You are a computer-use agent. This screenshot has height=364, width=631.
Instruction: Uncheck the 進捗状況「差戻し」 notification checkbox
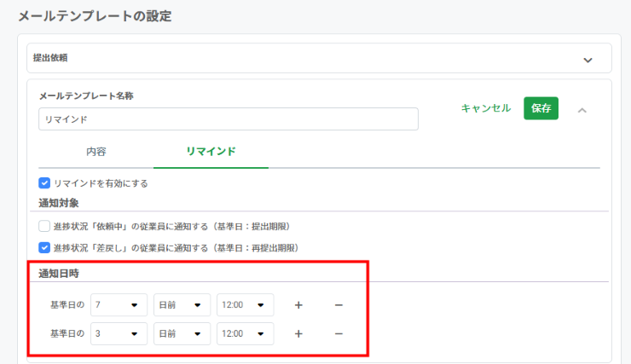(x=44, y=248)
